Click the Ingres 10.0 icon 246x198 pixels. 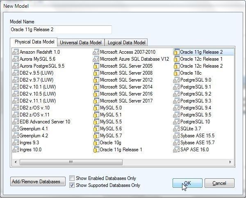click(x=16, y=150)
